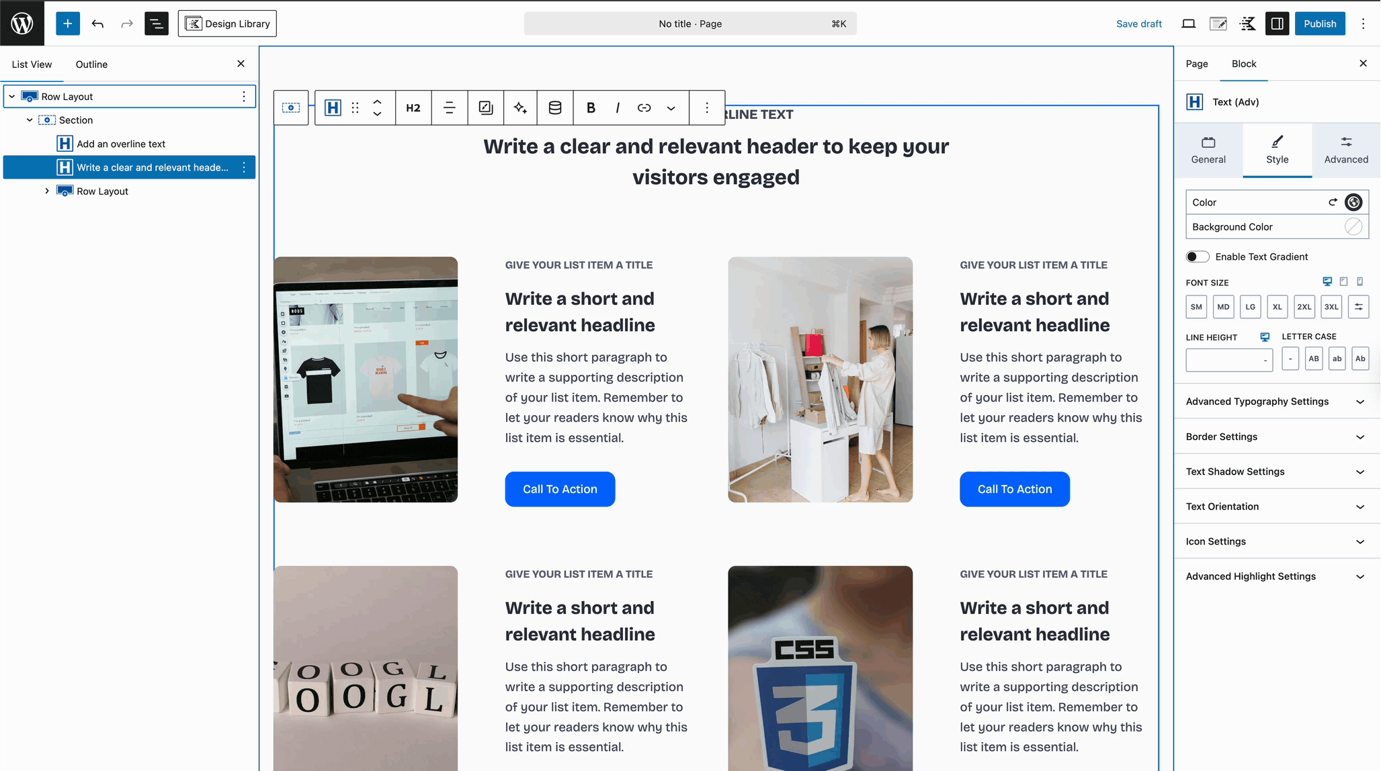Screen dimensions: 1381x771
Task: Select the uppercase AB letter case
Action: pyautogui.click(x=1313, y=359)
